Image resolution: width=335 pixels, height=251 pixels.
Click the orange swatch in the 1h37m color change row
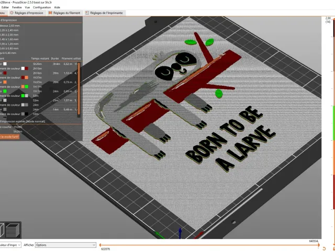pyautogui.click(x=27, y=77)
